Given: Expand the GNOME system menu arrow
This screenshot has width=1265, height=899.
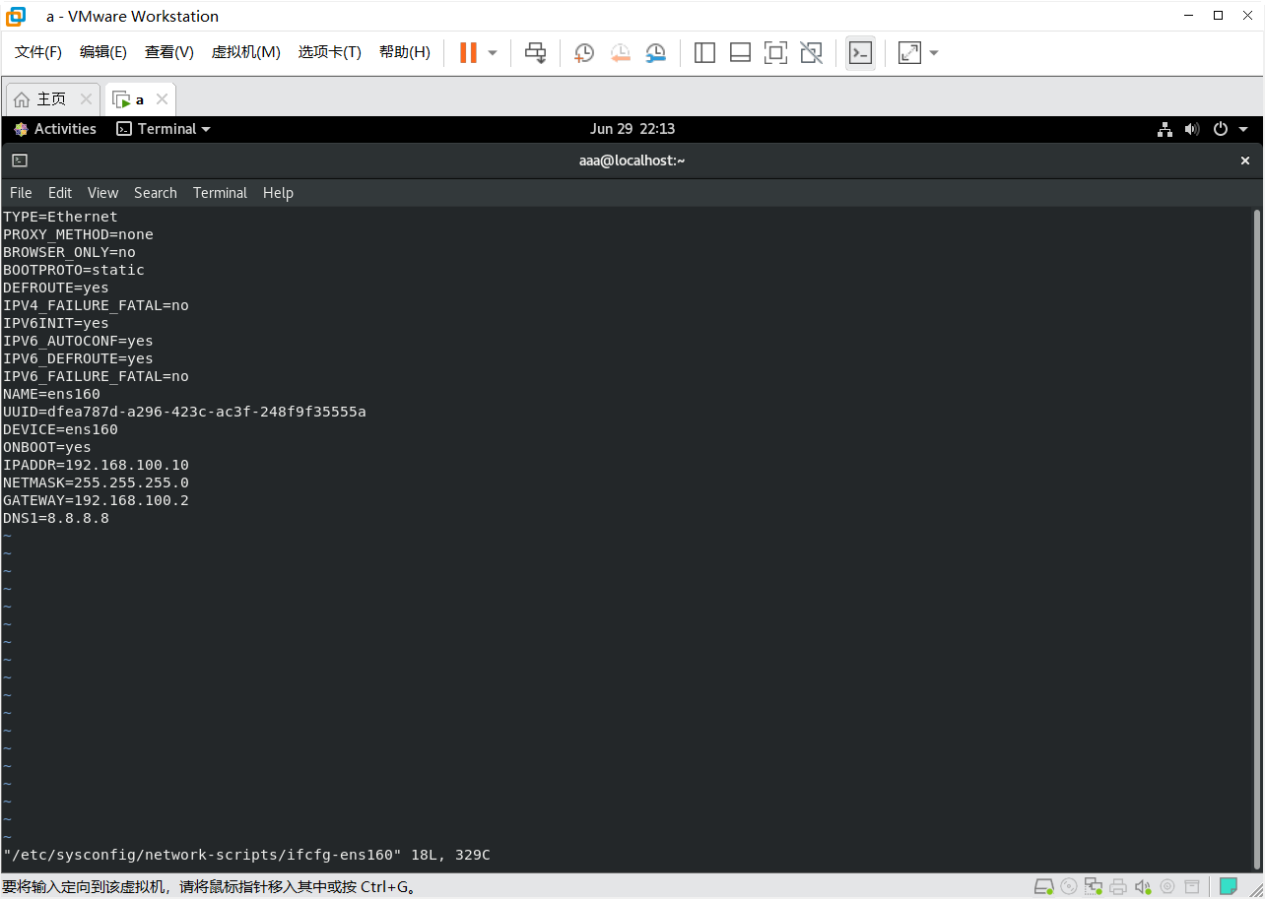Looking at the screenshot, I should [1243, 129].
